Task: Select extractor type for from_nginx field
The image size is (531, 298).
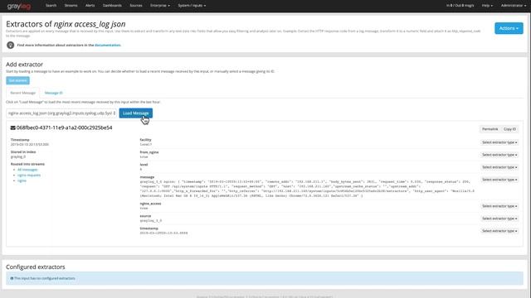Action: 499,155
